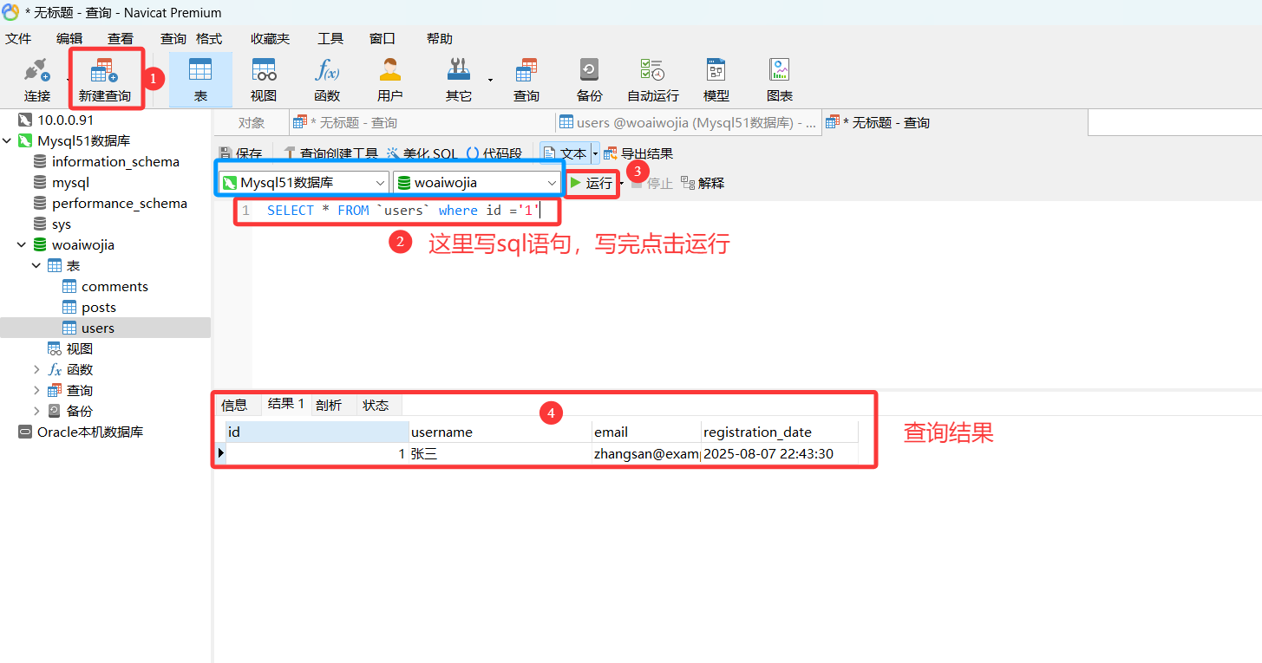Expand the 函数 node in tree
This screenshot has height=663, width=1262.
tap(36, 370)
